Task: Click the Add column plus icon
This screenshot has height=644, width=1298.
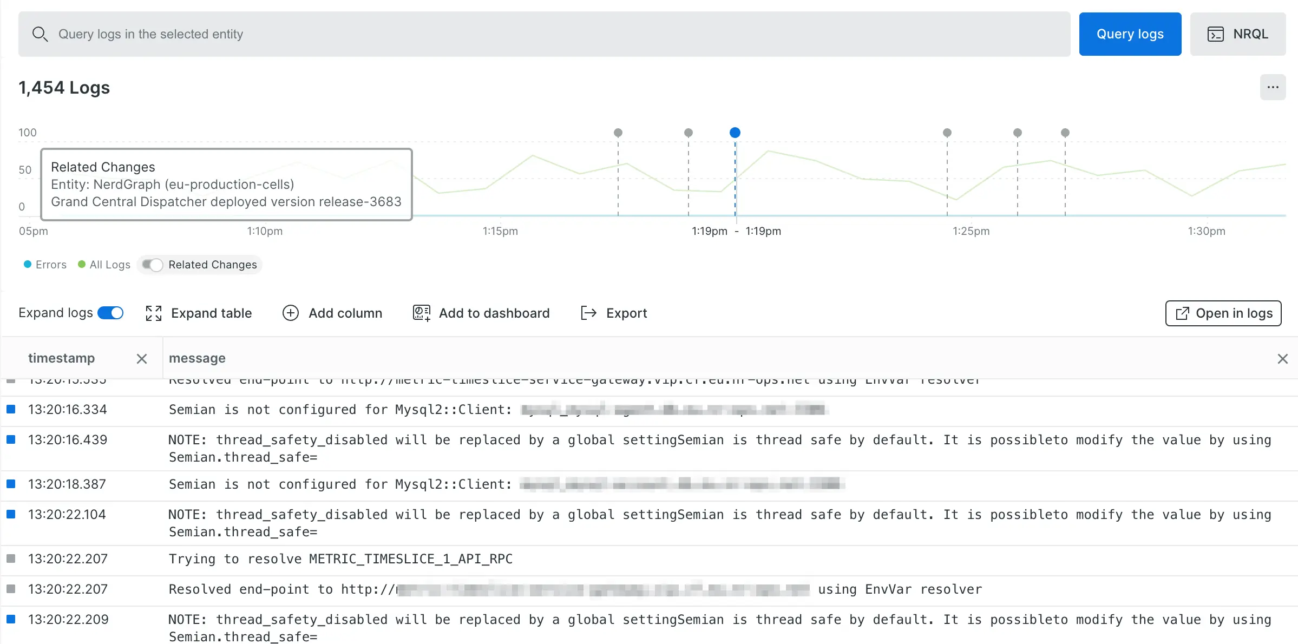Action: coord(291,313)
